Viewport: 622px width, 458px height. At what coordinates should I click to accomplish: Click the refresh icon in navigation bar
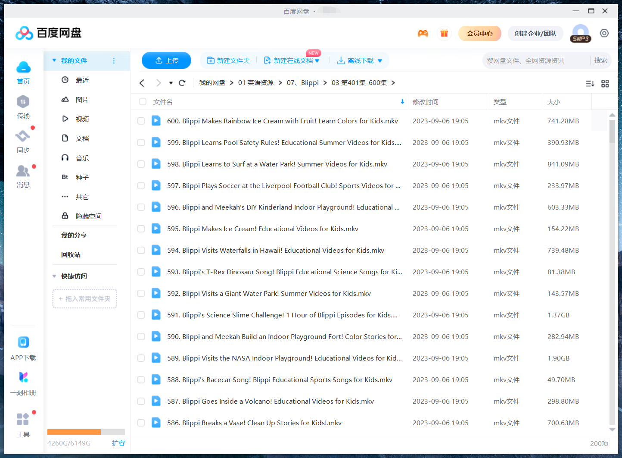pos(182,83)
